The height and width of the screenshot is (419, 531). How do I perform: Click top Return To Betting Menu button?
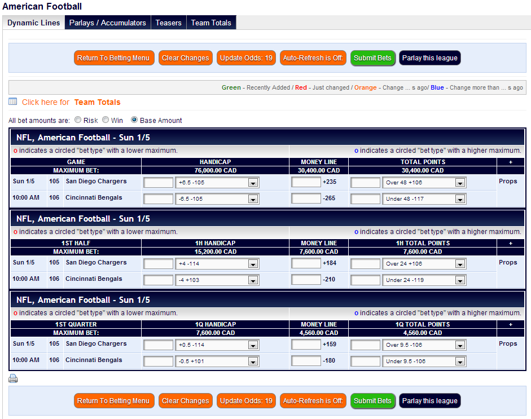[113, 58]
